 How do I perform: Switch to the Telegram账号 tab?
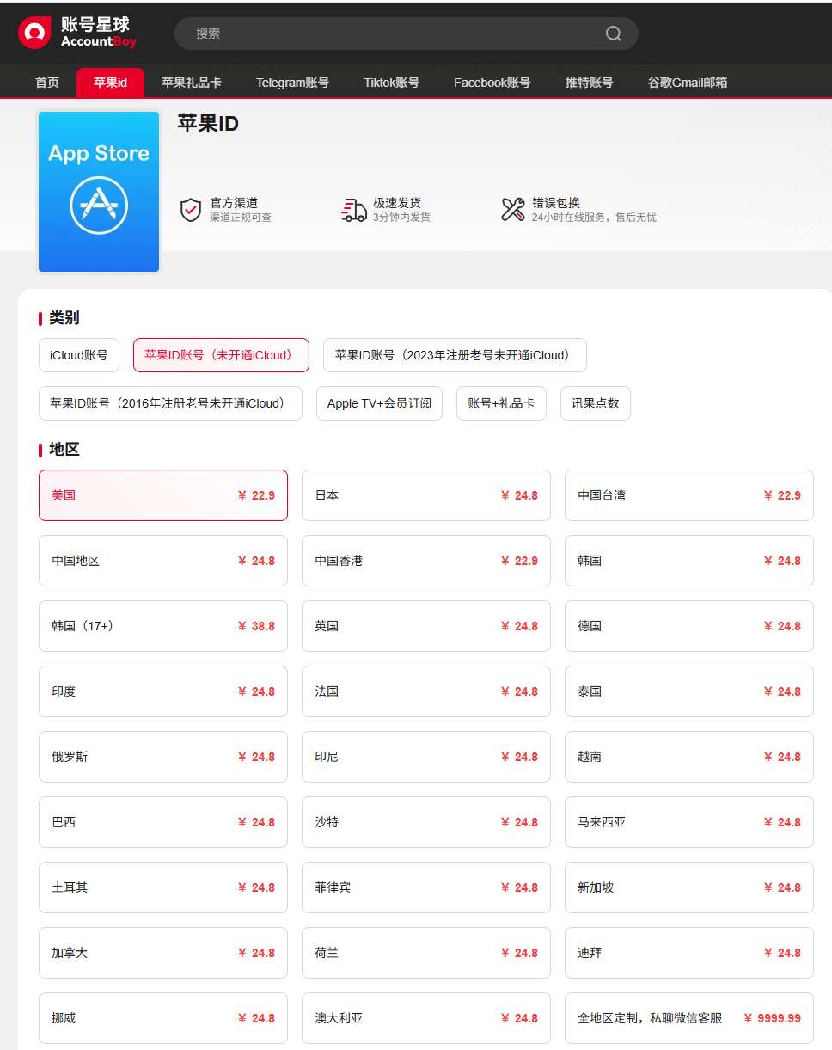(292, 82)
